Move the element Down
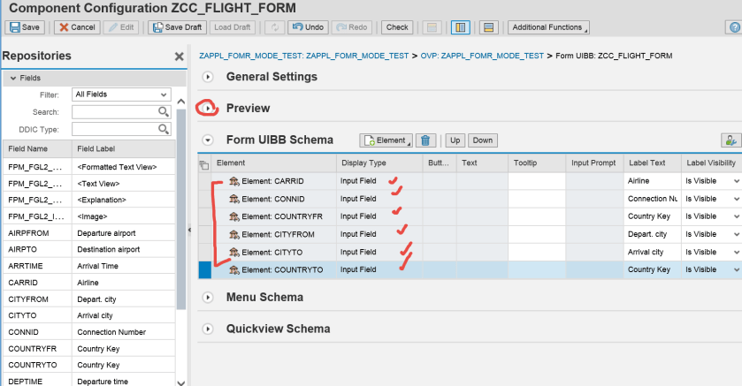Image resolution: width=742 pixels, height=386 pixels. click(x=483, y=140)
